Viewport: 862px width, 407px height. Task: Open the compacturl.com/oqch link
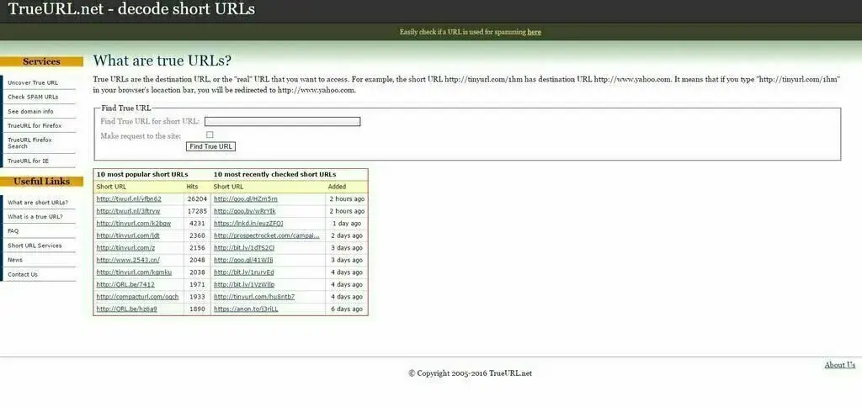click(137, 297)
